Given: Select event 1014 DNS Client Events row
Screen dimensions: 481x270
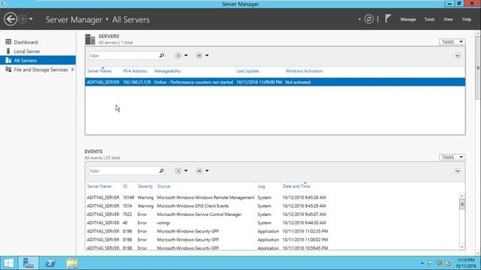Looking at the screenshot, I should [x=272, y=206].
